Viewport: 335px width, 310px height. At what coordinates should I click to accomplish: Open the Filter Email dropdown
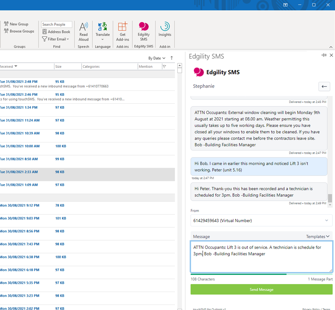tap(55, 39)
